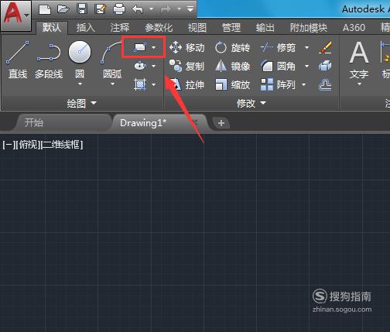Click the [-] viewport controls label
The width and height of the screenshot is (390, 332).
(x=9, y=145)
